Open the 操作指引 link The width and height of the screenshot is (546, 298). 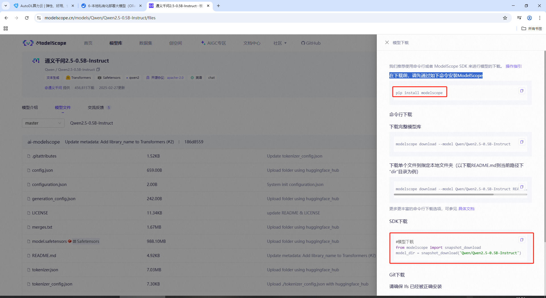point(513,66)
